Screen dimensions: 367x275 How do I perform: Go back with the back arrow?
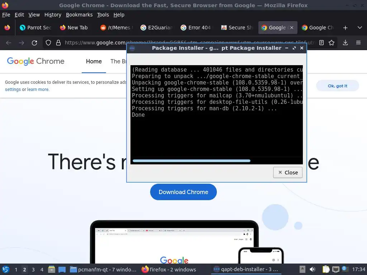tap(9, 43)
